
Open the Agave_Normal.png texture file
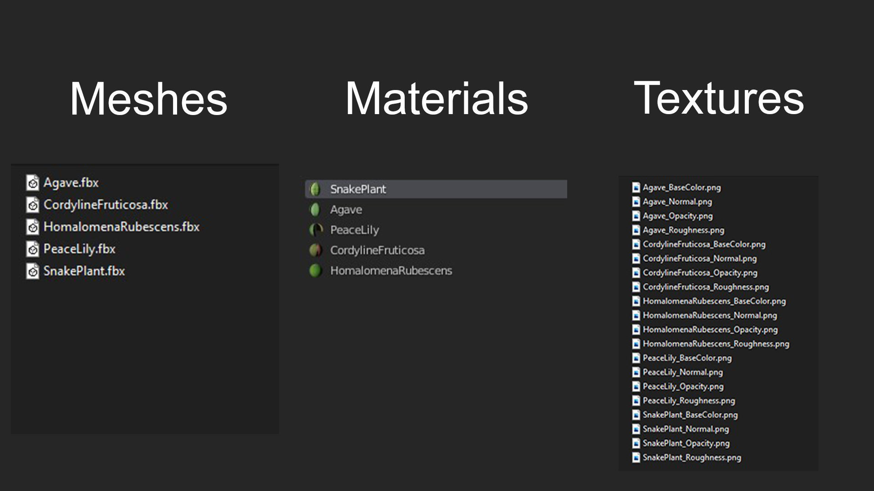pos(677,202)
